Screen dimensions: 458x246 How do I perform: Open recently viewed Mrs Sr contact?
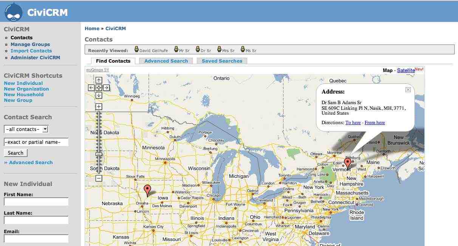click(226, 50)
